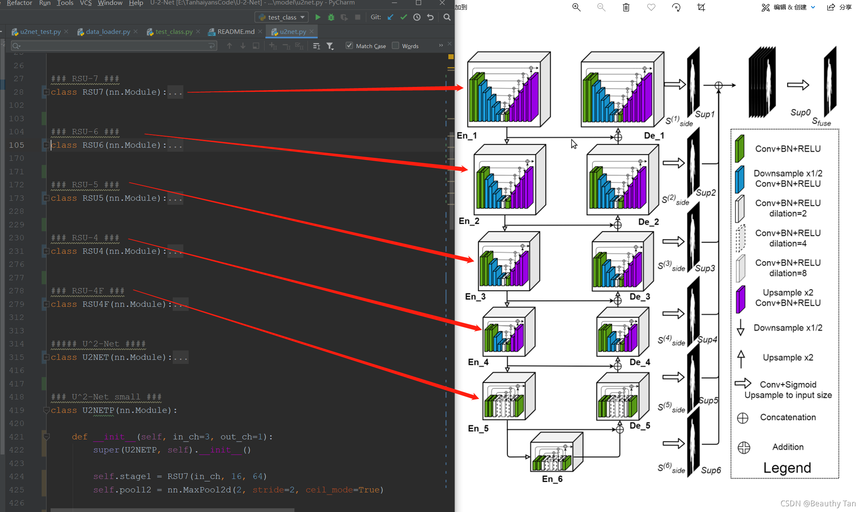Image resolution: width=862 pixels, height=512 pixels.
Task: Open Search Everywhere magnifier
Action: pyautogui.click(x=447, y=17)
